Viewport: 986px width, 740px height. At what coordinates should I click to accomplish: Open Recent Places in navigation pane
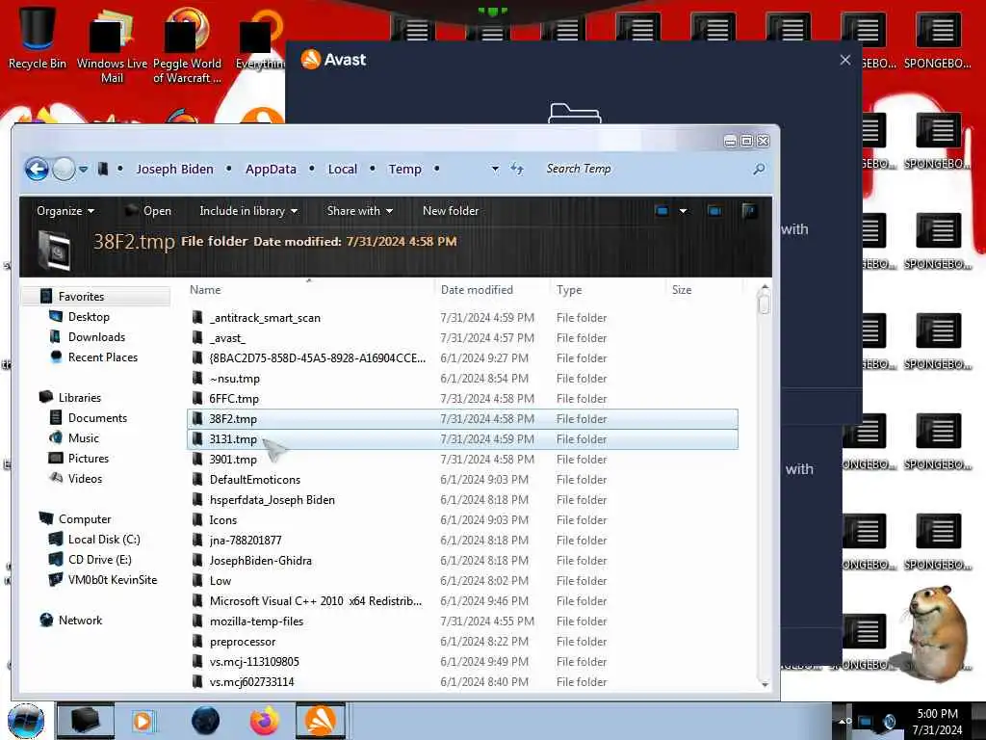[102, 357]
